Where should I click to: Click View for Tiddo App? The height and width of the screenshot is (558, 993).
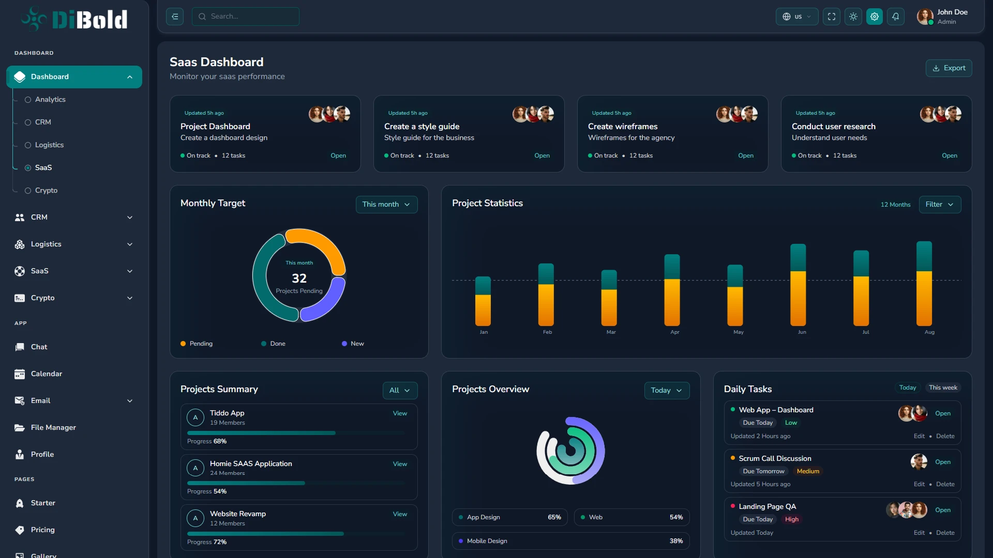(x=400, y=413)
